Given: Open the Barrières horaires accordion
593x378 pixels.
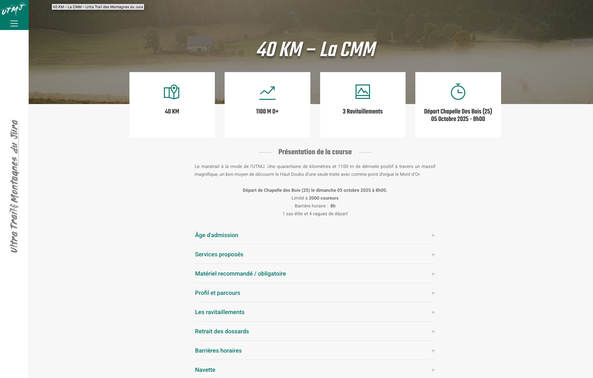Looking at the screenshot, I should (218, 351).
